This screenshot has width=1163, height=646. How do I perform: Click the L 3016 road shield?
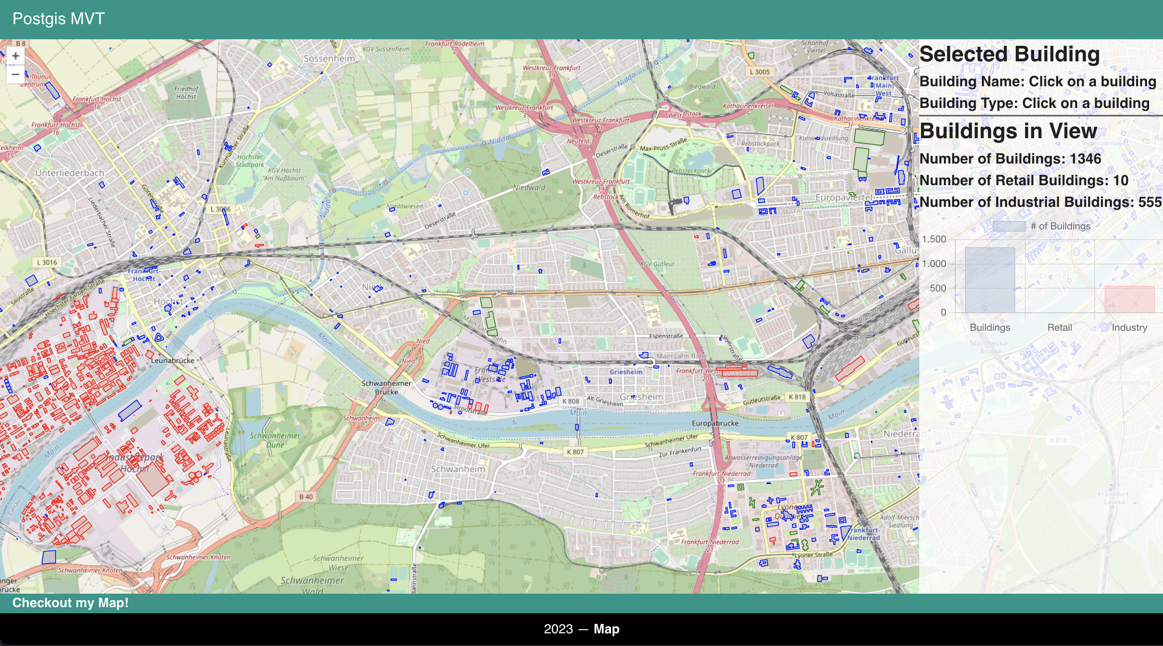pos(47,262)
